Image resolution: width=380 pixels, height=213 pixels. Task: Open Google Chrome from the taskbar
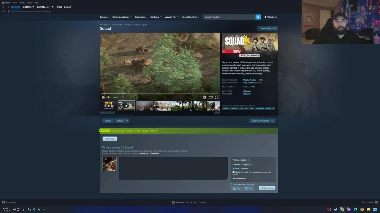coord(362,209)
